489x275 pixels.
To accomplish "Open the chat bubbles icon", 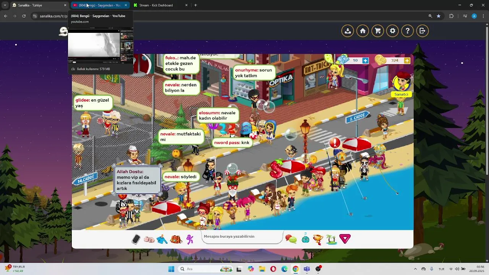I will (291, 239).
